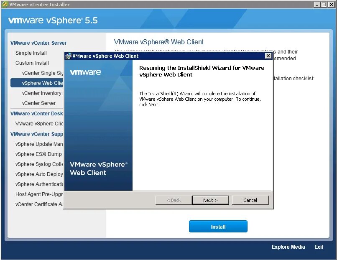Cancel the vSphere Web Client wizard
Viewport: 337px width, 260px height.
(250, 200)
